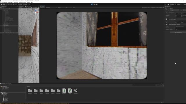
Task: Toggle the Input Movement script enabled checkbox
Action: click(x=168, y=25)
